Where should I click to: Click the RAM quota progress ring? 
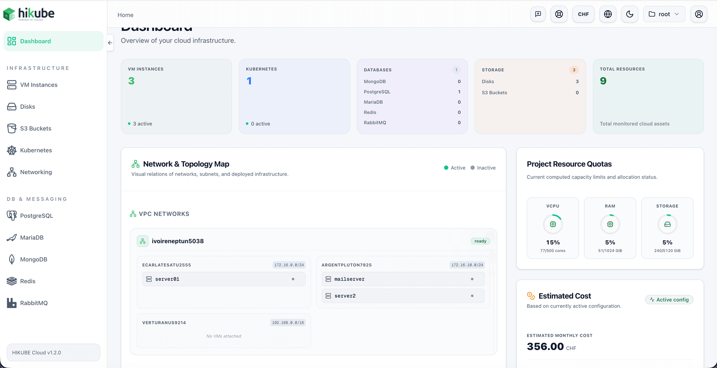(x=610, y=224)
